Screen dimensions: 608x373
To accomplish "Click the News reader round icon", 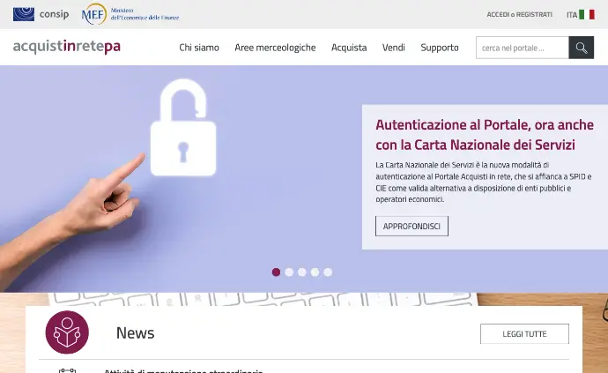I will point(67,332).
